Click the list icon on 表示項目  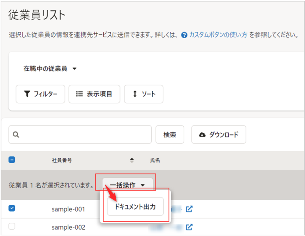pos(79,94)
